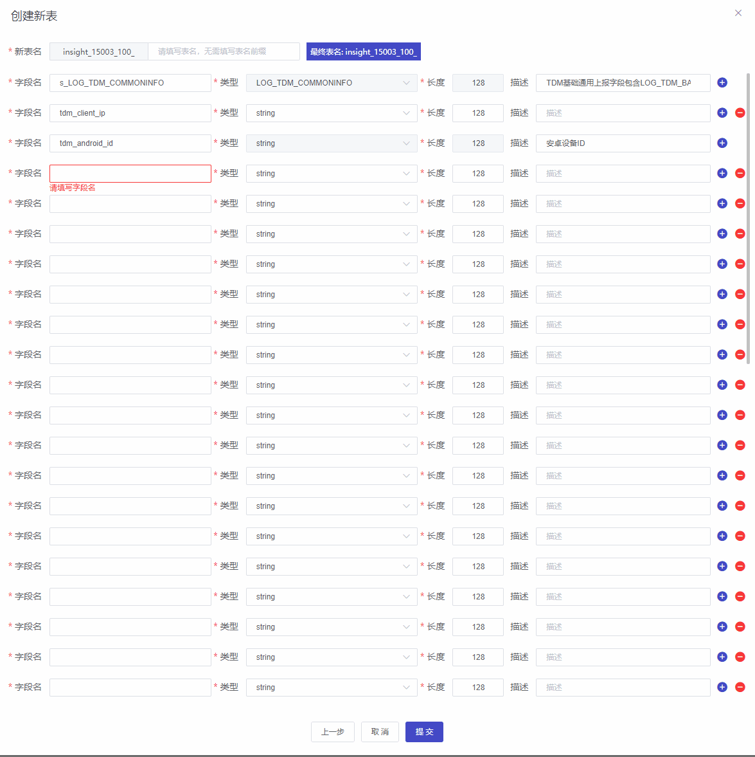Go back with the 上一步 button
This screenshot has width=755, height=757.
coord(332,732)
